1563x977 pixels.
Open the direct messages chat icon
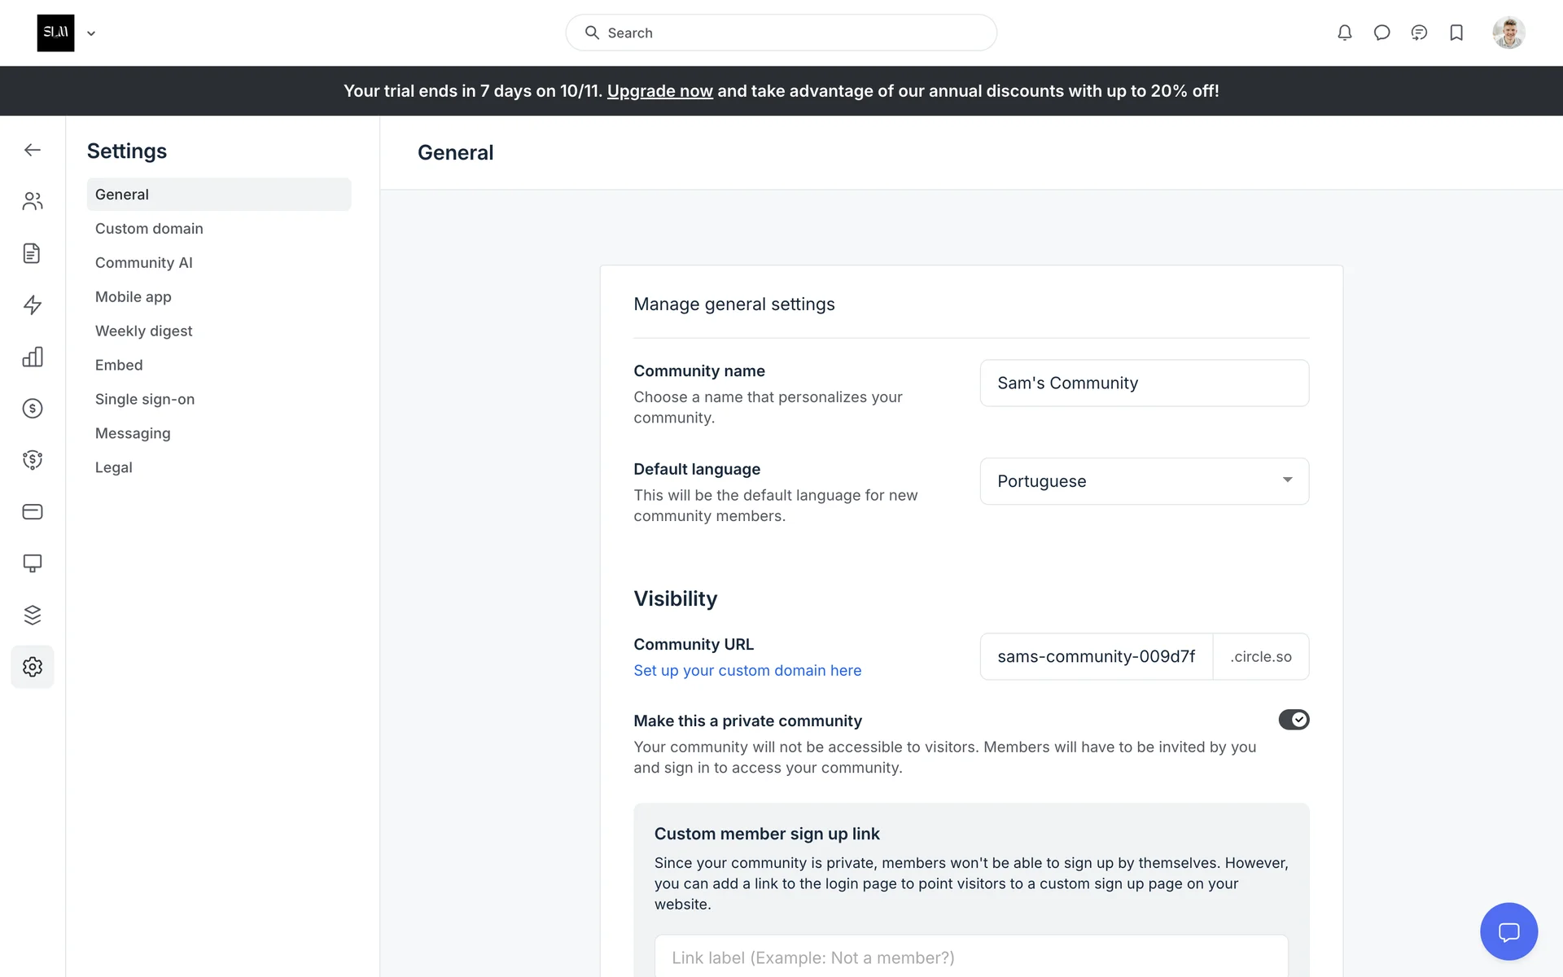[x=1381, y=33]
